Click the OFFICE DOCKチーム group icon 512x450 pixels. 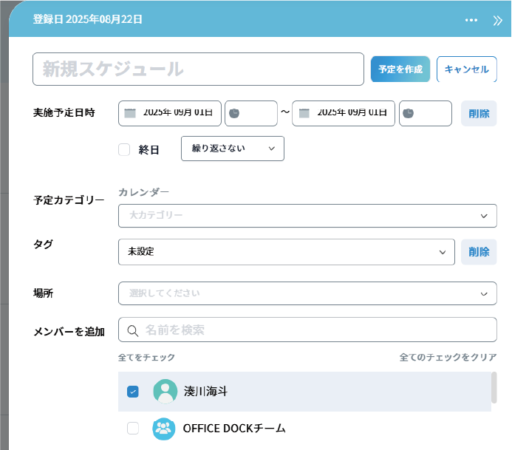point(164,429)
